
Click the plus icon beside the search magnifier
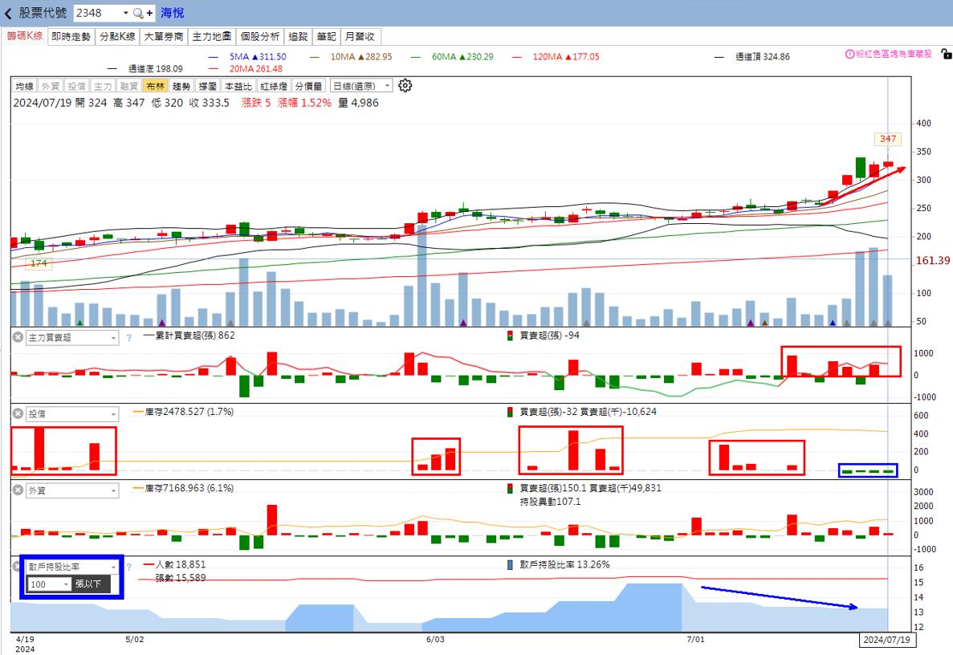(x=149, y=13)
